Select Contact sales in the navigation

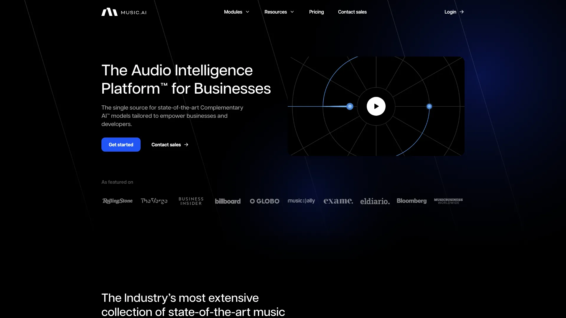tap(352, 12)
